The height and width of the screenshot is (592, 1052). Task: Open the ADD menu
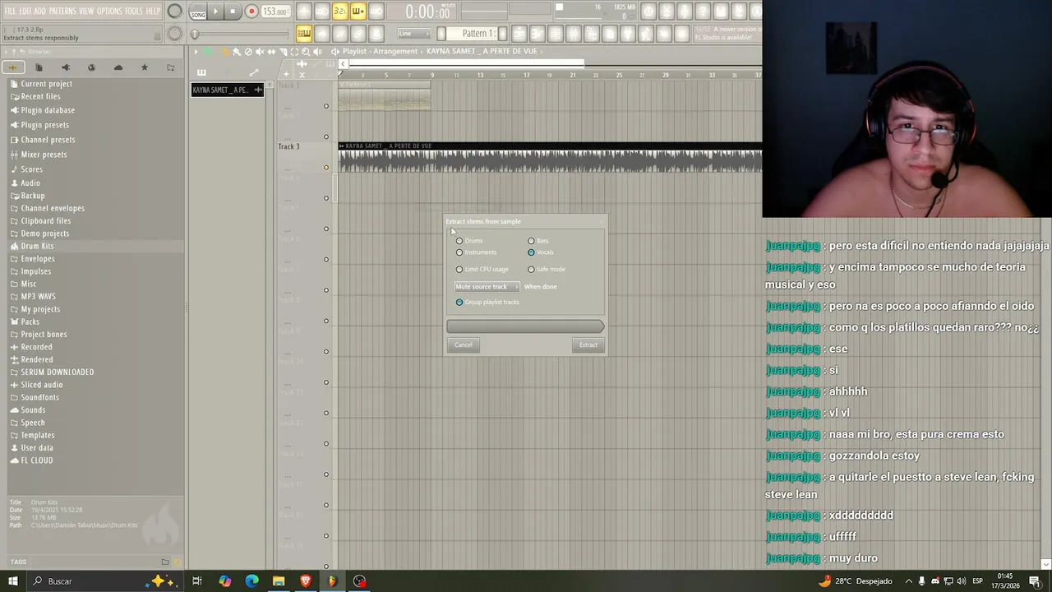point(39,11)
